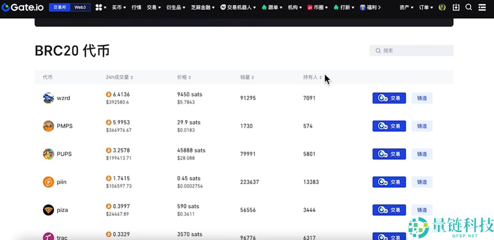Select the 交易所 tab

[x=60, y=7]
